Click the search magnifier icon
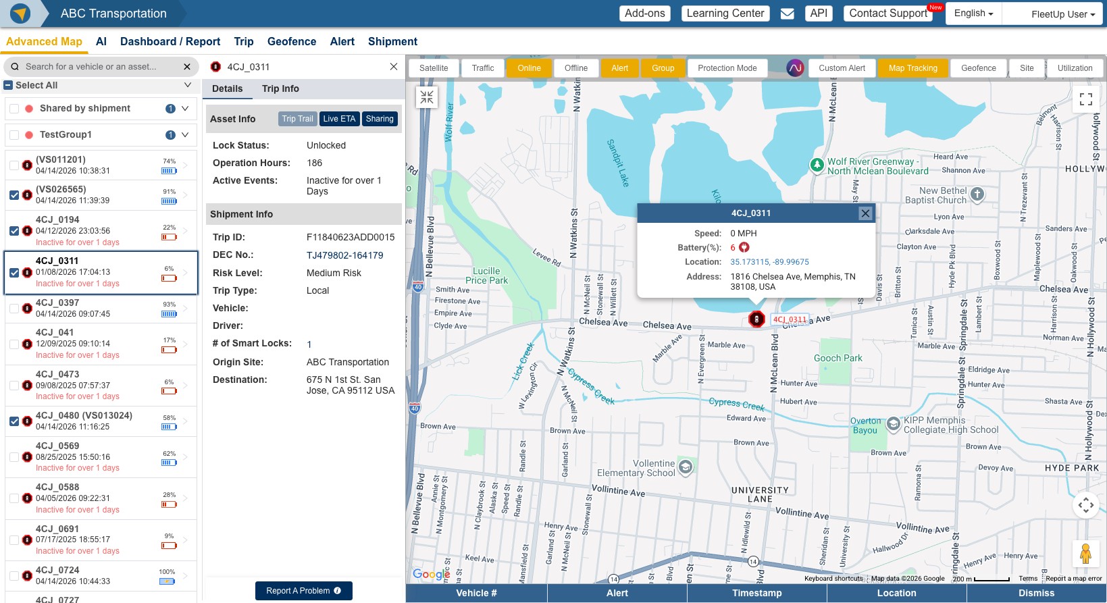This screenshot has width=1107, height=603. [x=15, y=67]
